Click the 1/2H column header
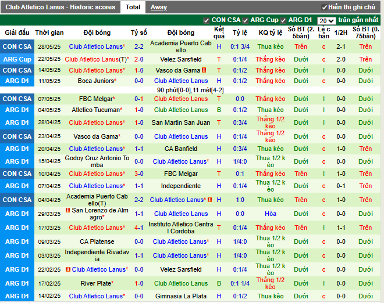The height and width of the screenshot is (303, 384). pos(341,33)
